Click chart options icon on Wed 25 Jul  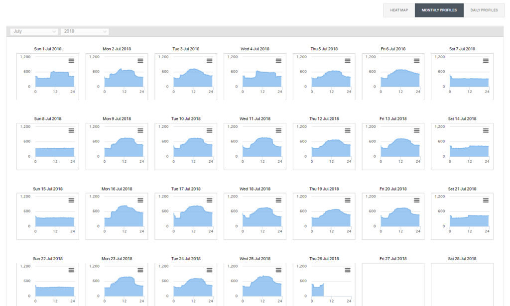278,270
